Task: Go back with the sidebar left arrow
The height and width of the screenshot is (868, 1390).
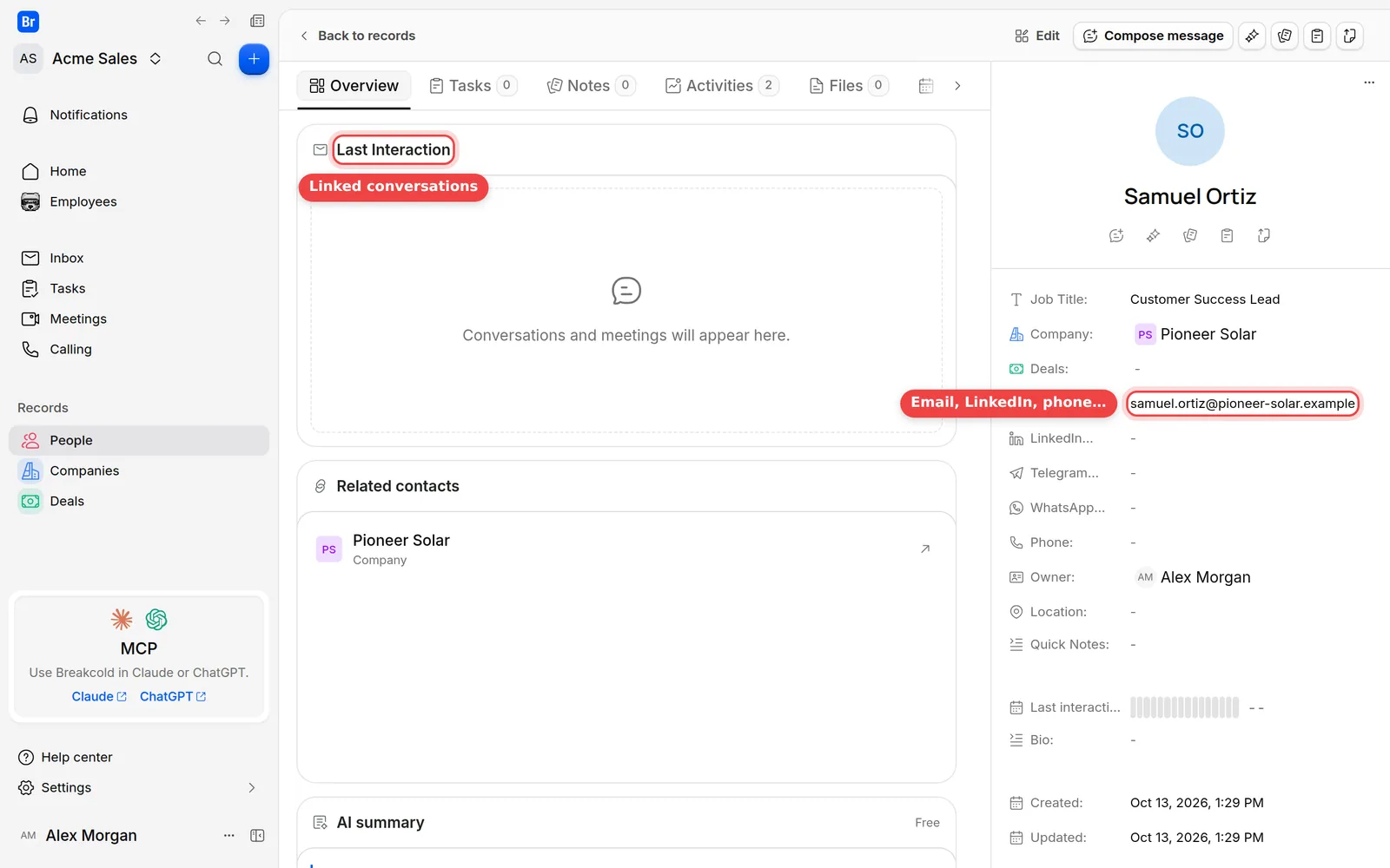Action: pyautogui.click(x=201, y=21)
